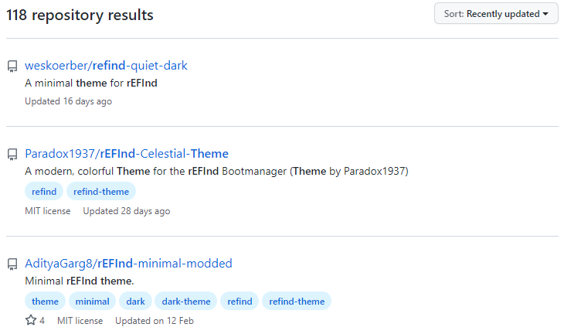Select refind-theme tag under Celestial-Theme
The height and width of the screenshot is (334, 564).
click(x=101, y=192)
